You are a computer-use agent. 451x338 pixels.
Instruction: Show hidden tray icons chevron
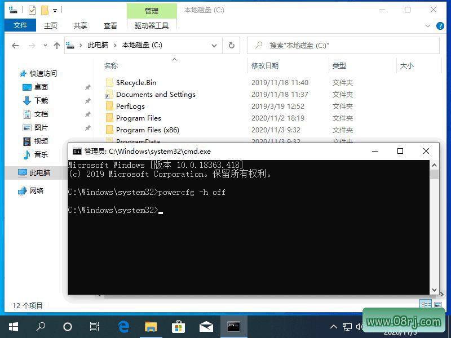tap(333, 327)
